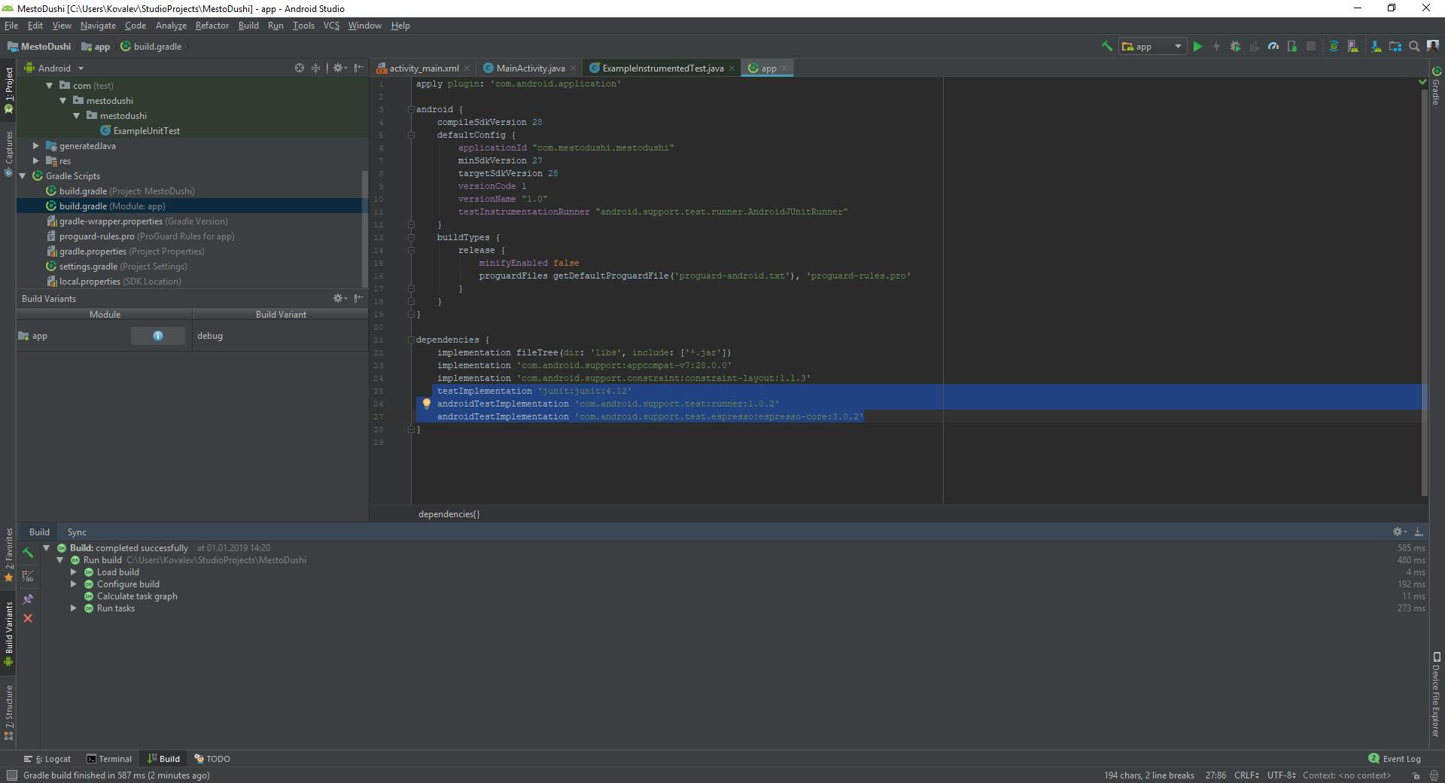
Task: Click the hammer icon in Build panel sidebar
Action: tap(28, 553)
